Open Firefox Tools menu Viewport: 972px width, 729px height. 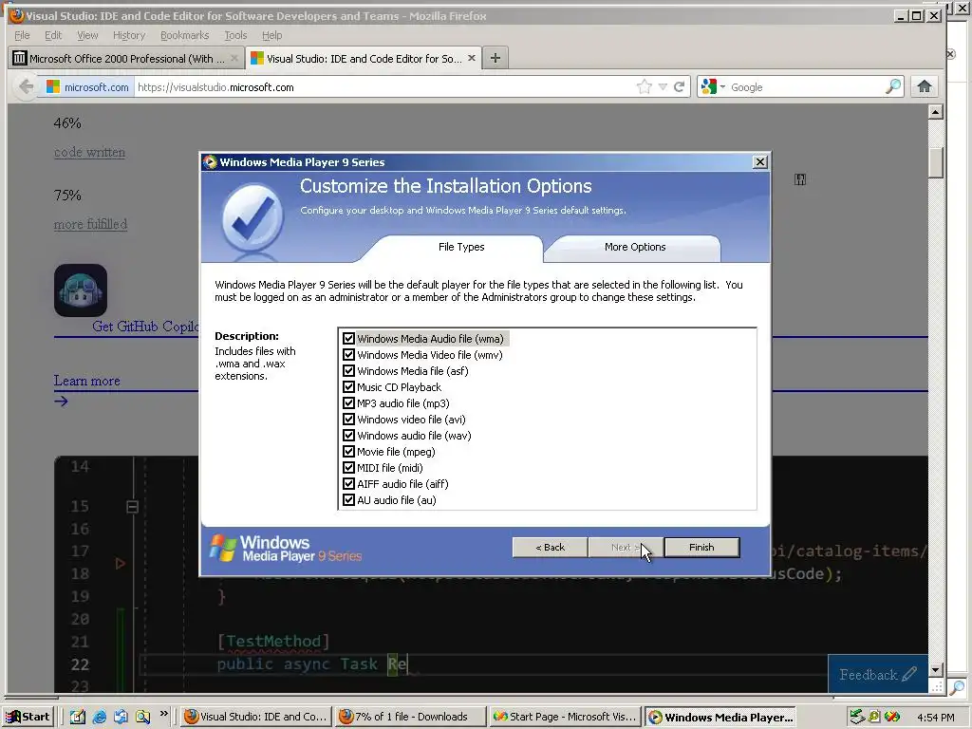[235, 35]
